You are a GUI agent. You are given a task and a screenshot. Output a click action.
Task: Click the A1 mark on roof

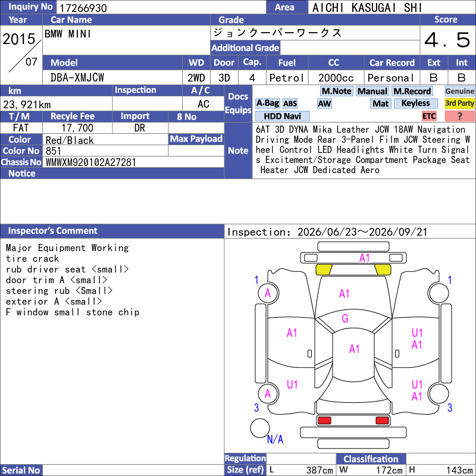tap(354, 349)
